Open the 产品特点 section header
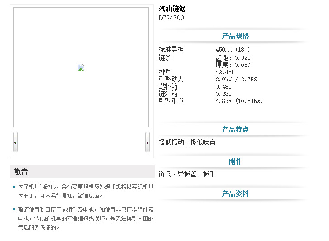The image size is (329, 241). click(x=235, y=130)
